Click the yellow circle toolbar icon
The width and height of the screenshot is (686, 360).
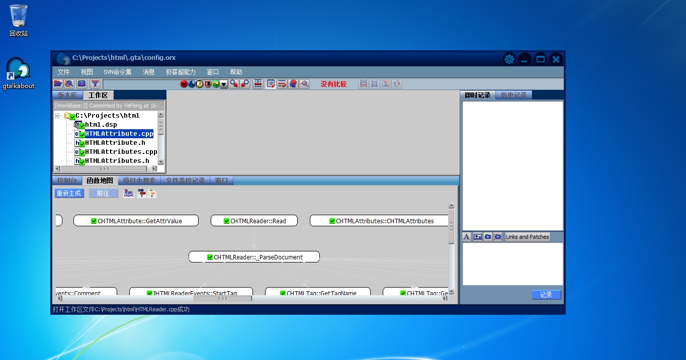point(200,84)
